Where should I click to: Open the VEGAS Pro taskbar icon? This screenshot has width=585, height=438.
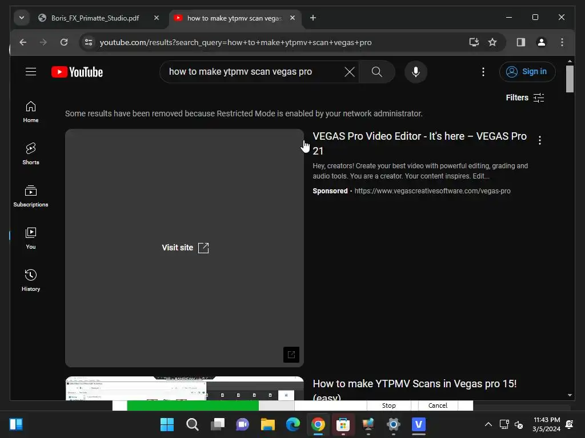[x=419, y=424]
